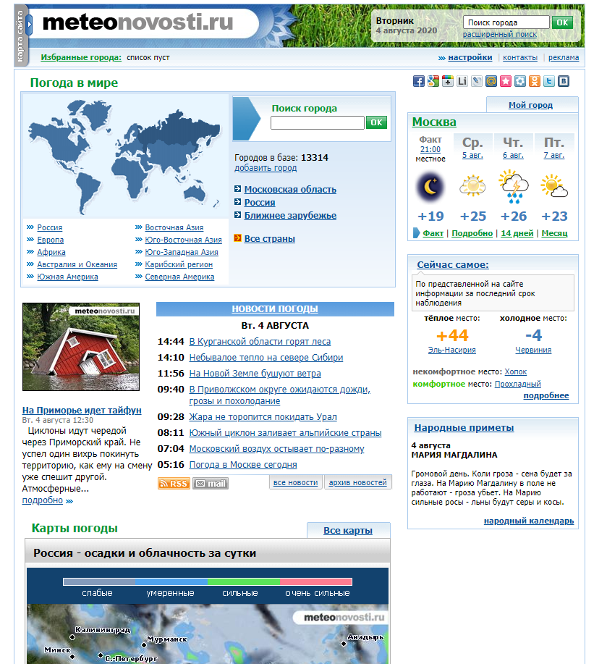The height and width of the screenshot is (664, 607).
Task: Select 'Южная Америка' region link
Action: tap(67, 277)
